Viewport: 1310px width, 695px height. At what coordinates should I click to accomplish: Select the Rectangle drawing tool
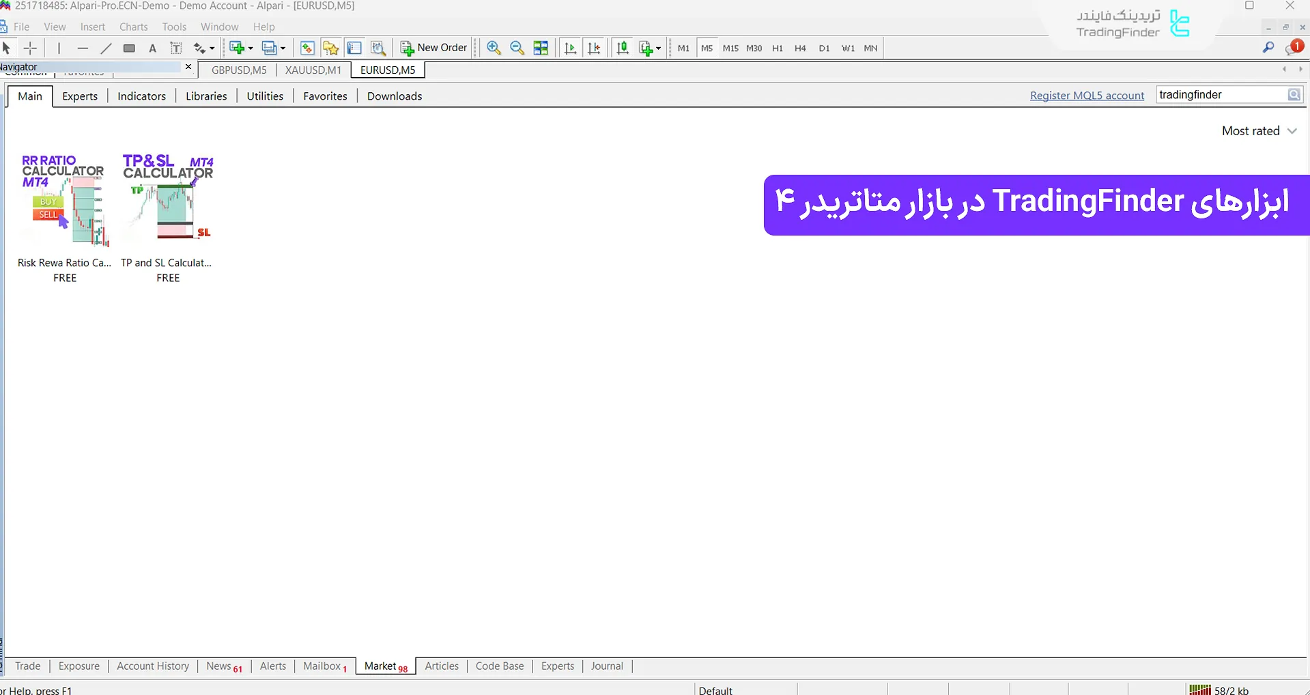[x=129, y=48]
